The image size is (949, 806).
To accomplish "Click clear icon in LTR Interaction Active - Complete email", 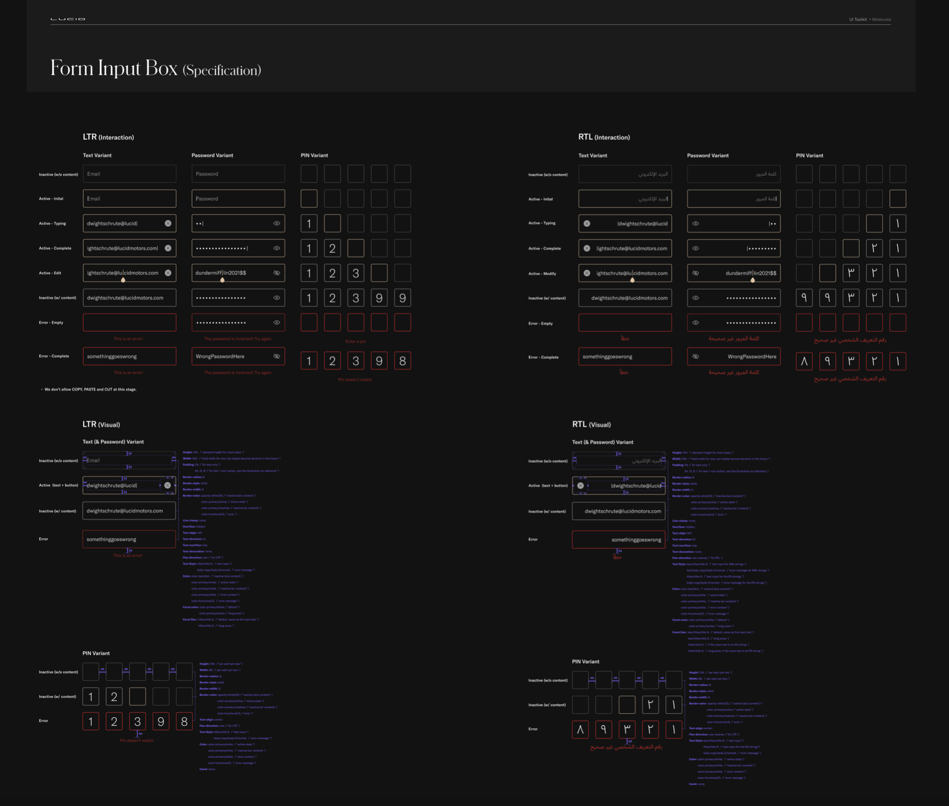I will (168, 248).
